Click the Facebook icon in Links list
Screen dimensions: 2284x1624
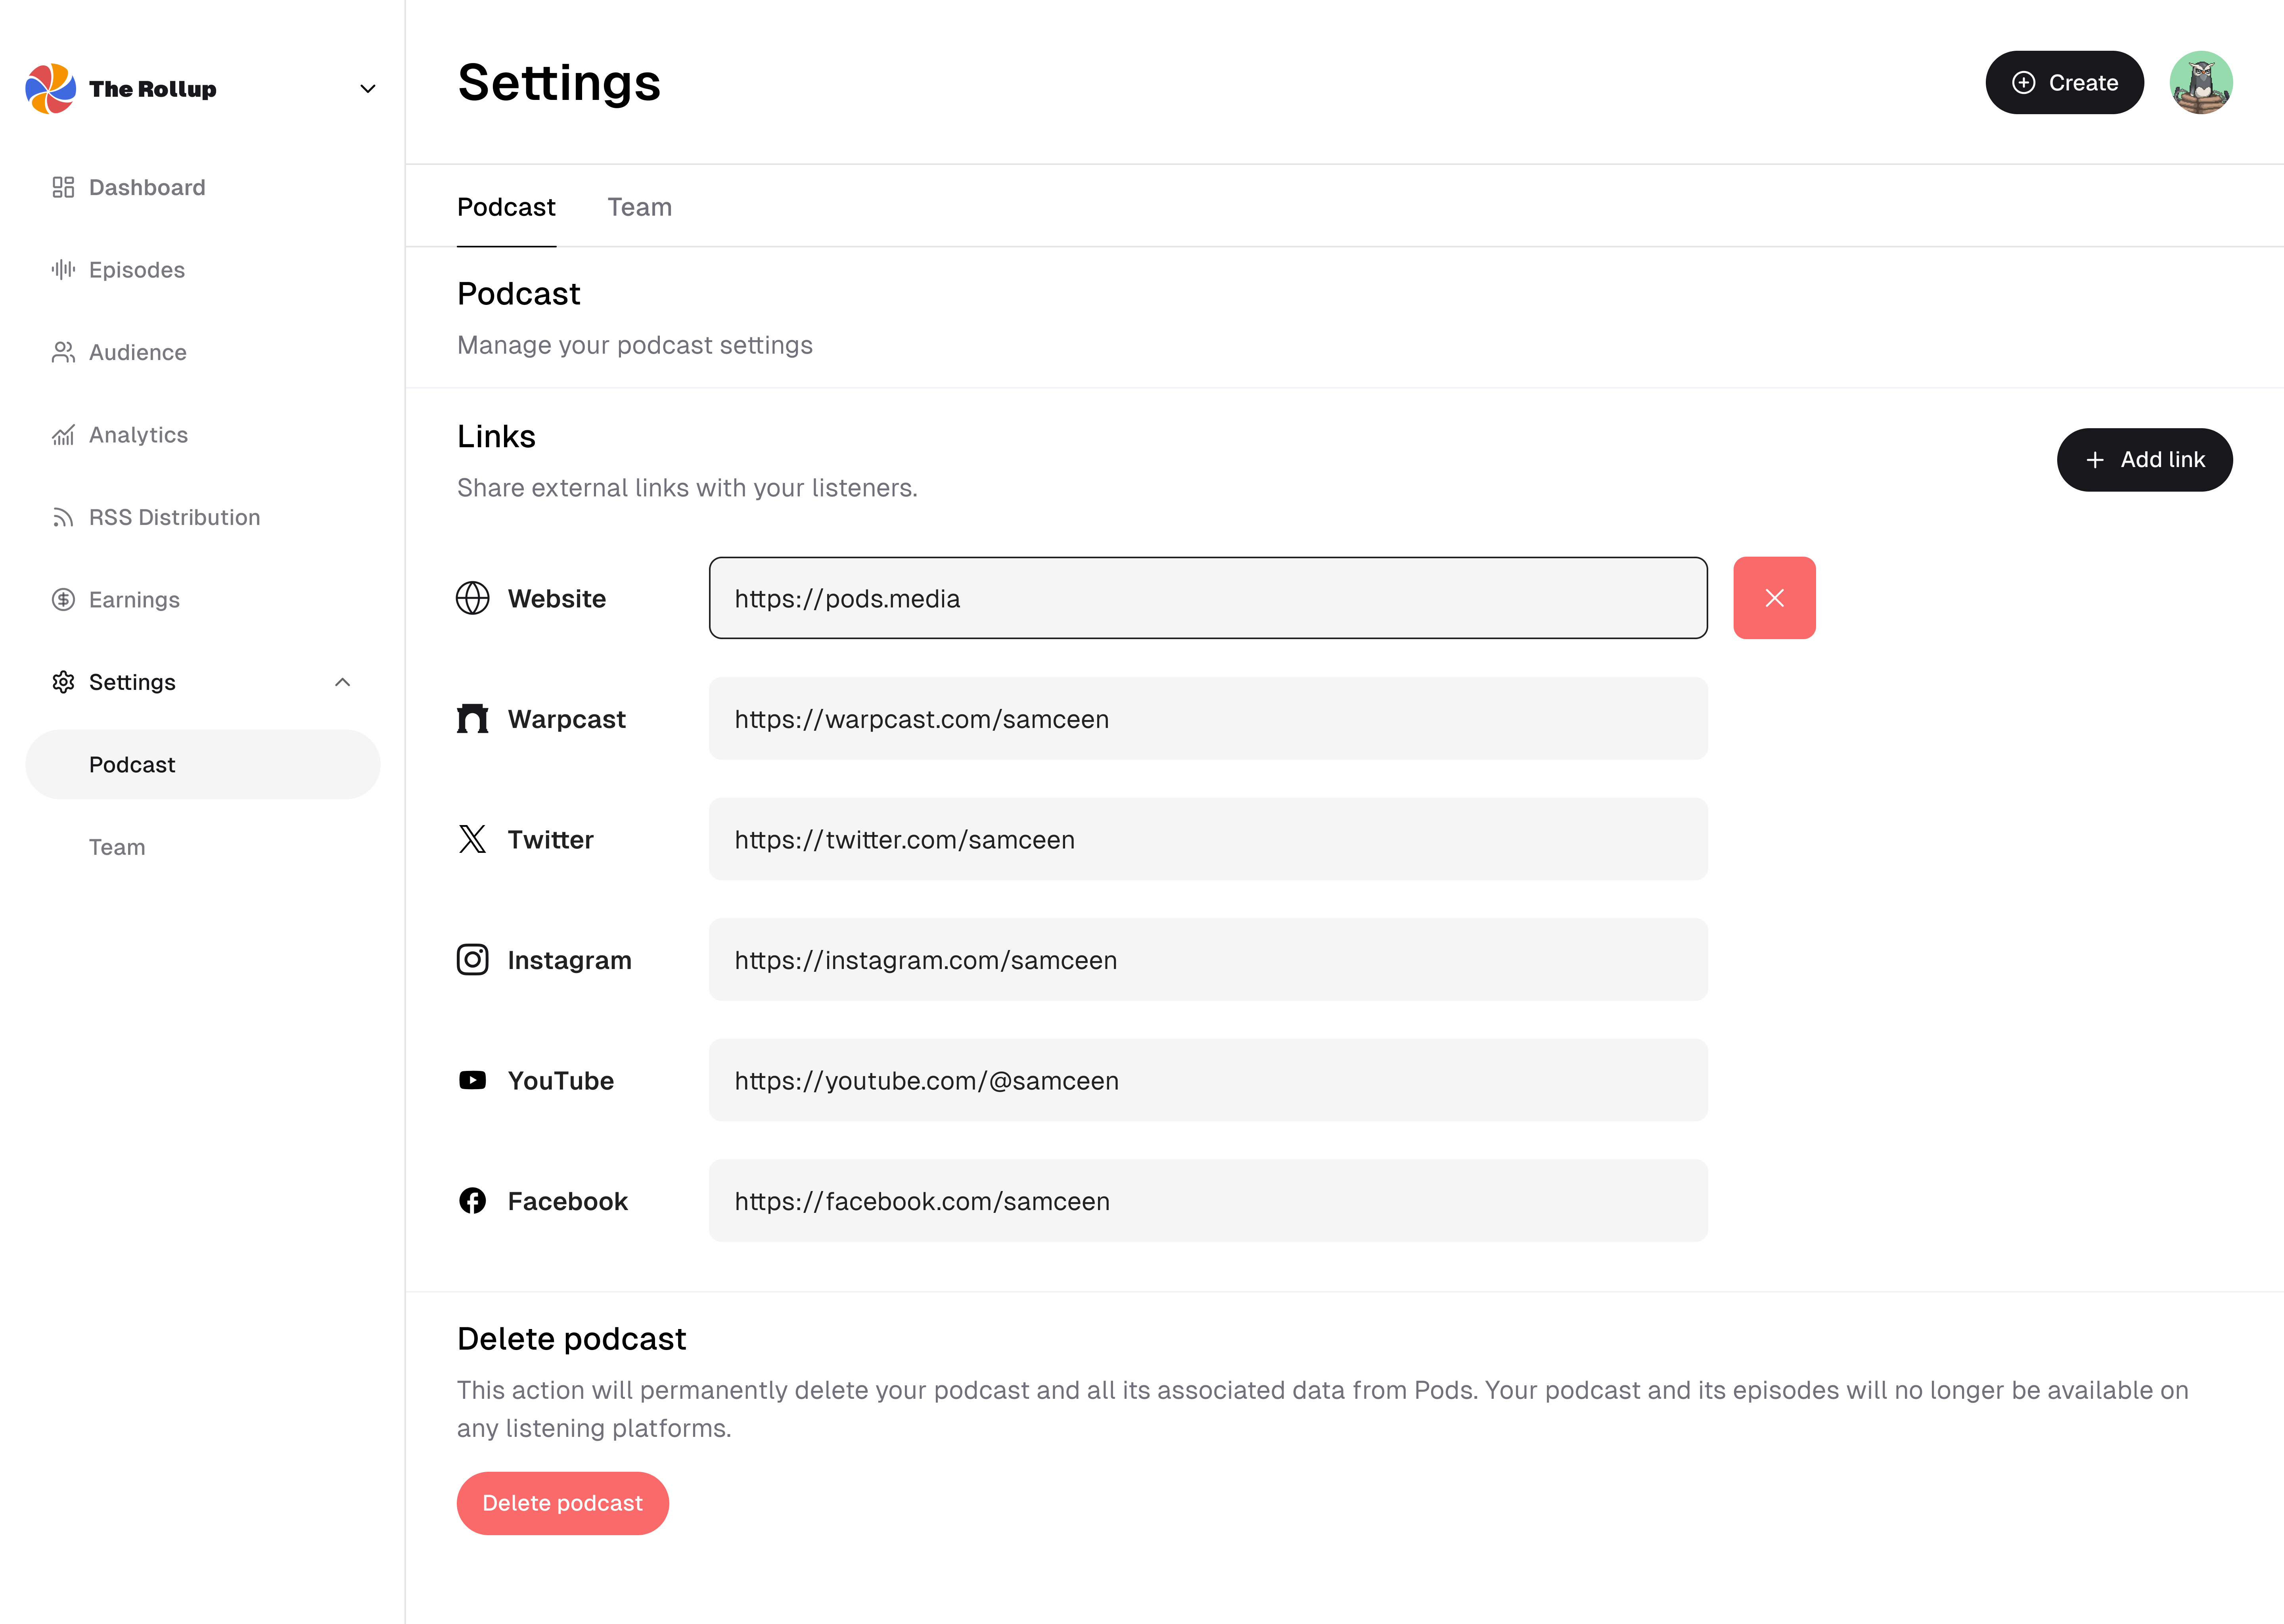(x=472, y=1201)
